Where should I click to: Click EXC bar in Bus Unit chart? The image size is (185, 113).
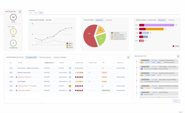pos(142,41)
